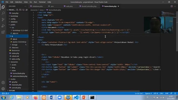Select language mode PHP in status bar
Viewport: 178px width, 100px height.
[x=167, y=93]
